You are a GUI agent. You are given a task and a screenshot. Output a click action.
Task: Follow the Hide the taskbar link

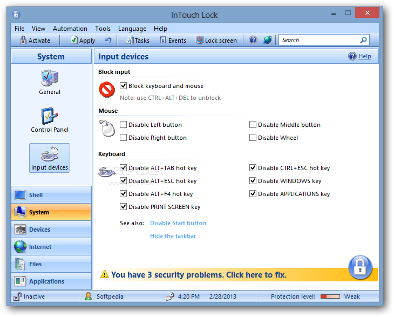click(x=173, y=236)
